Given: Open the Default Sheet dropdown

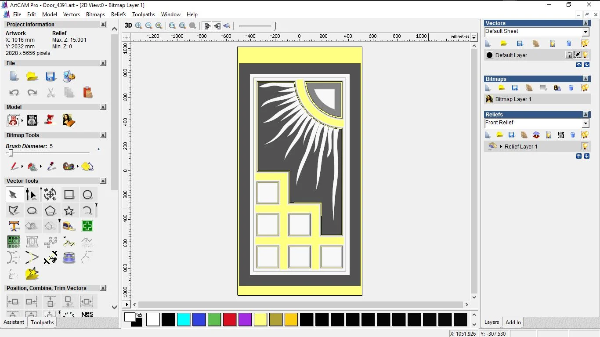Looking at the screenshot, I should pyautogui.click(x=586, y=32).
